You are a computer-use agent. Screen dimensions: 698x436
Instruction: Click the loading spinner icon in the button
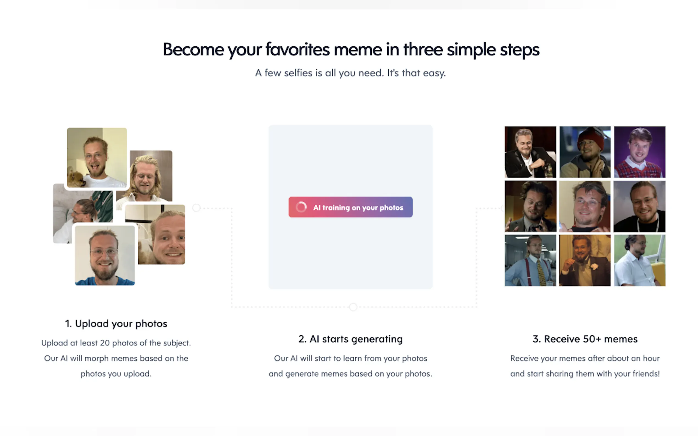(x=301, y=207)
